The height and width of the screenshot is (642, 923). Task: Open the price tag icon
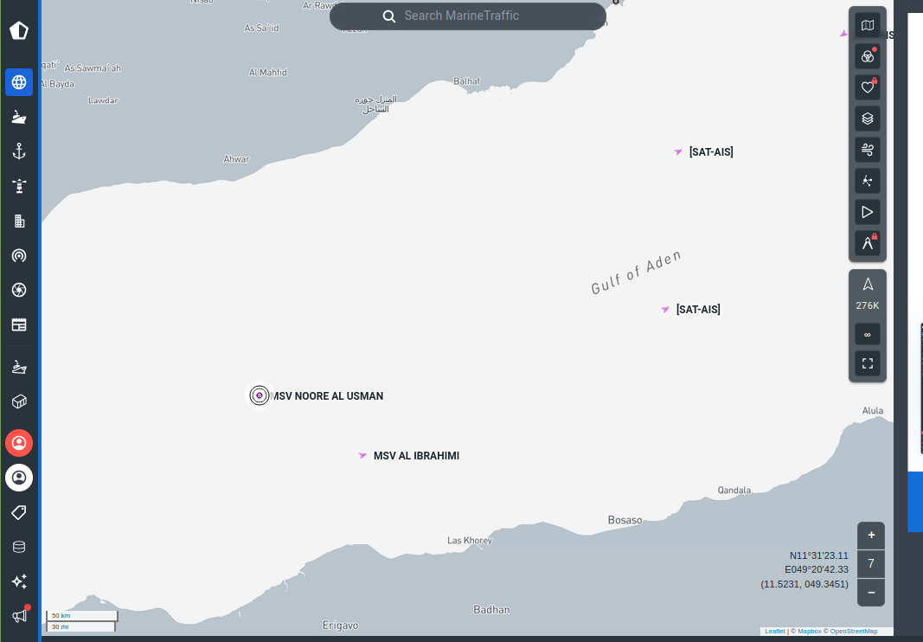[19, 512]
